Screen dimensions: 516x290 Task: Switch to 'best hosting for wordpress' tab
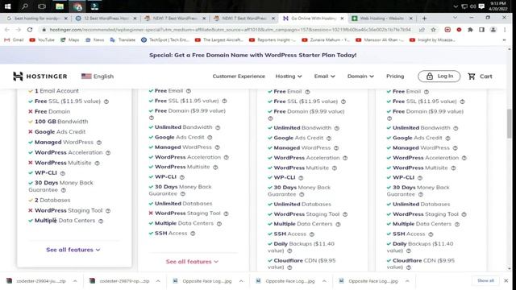pyautogui.click(x=37, y=19)
